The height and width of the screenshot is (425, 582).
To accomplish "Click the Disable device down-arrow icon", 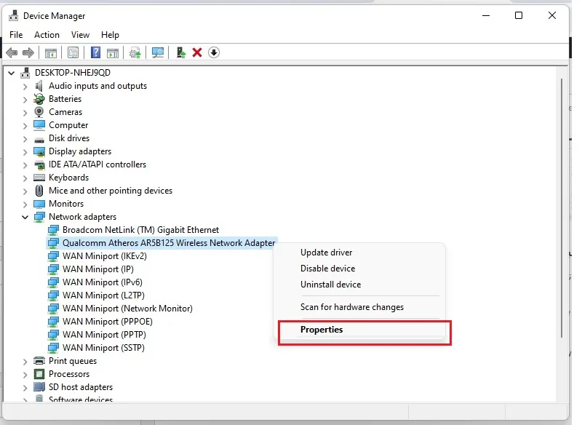I will pos(214,52).
